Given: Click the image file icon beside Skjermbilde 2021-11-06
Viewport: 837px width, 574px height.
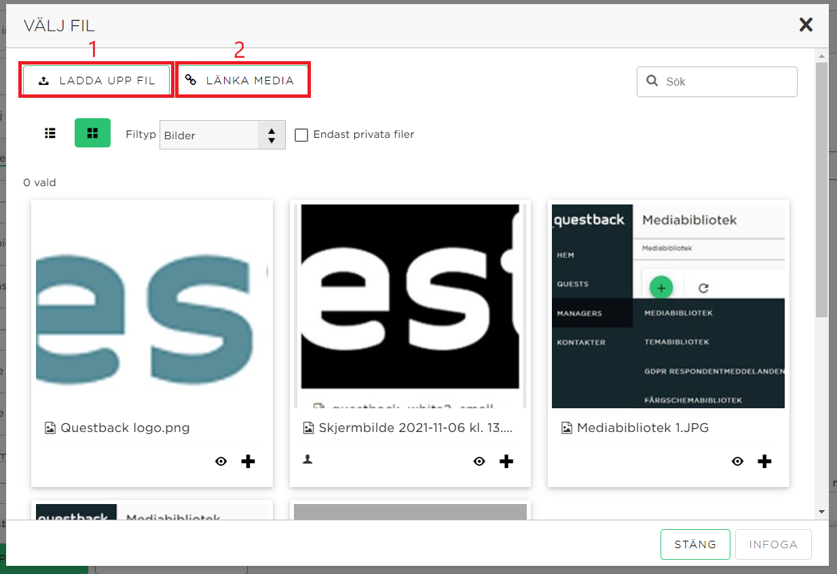Looking at the screenshot, I should [x=308, y=428].
